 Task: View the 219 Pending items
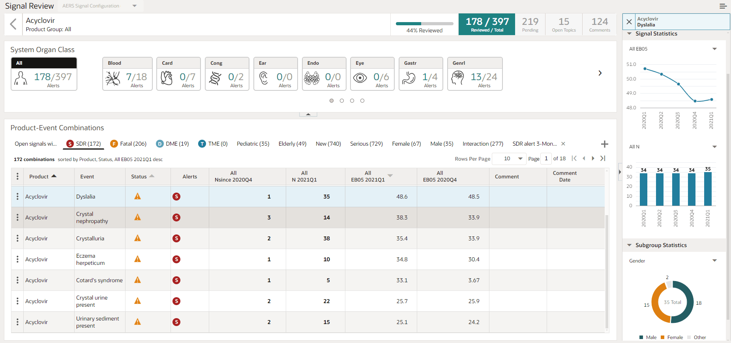530,24
